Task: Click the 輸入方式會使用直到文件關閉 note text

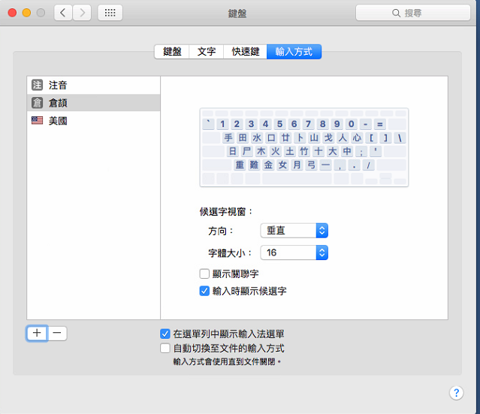Action: [x=227, y=361]
